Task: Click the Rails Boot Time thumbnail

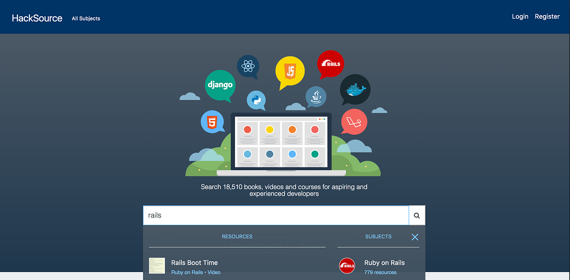Action: tap(157, 266)
